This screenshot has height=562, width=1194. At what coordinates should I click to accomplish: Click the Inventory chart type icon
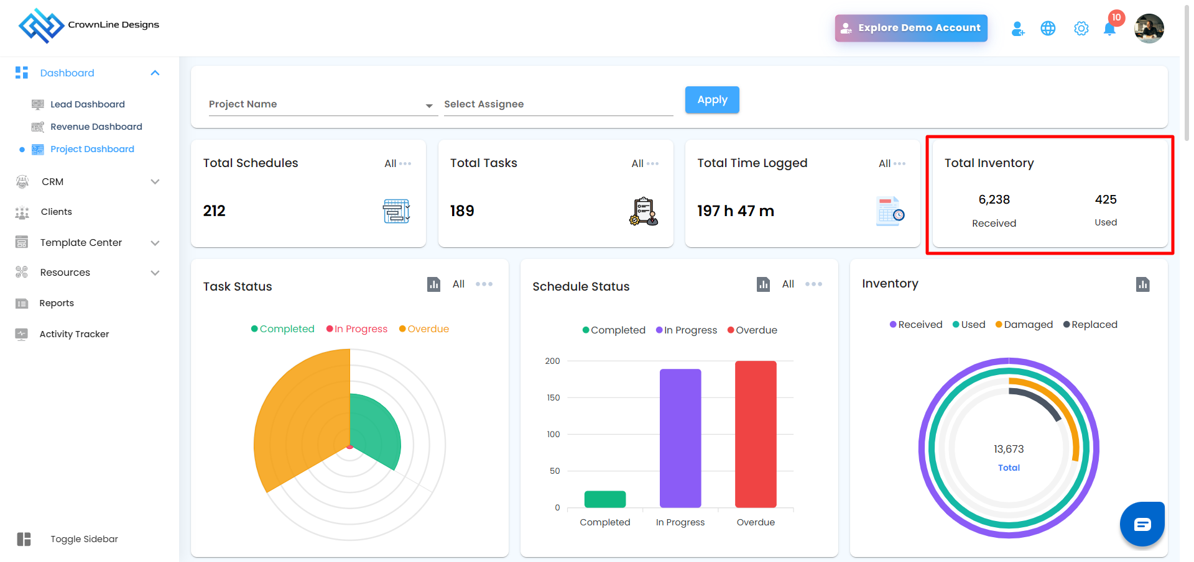point(1142,284)
